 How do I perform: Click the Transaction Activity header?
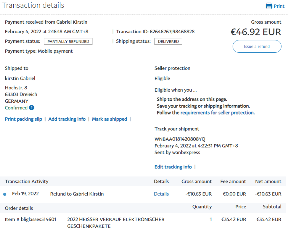click(x=27, y=182)
